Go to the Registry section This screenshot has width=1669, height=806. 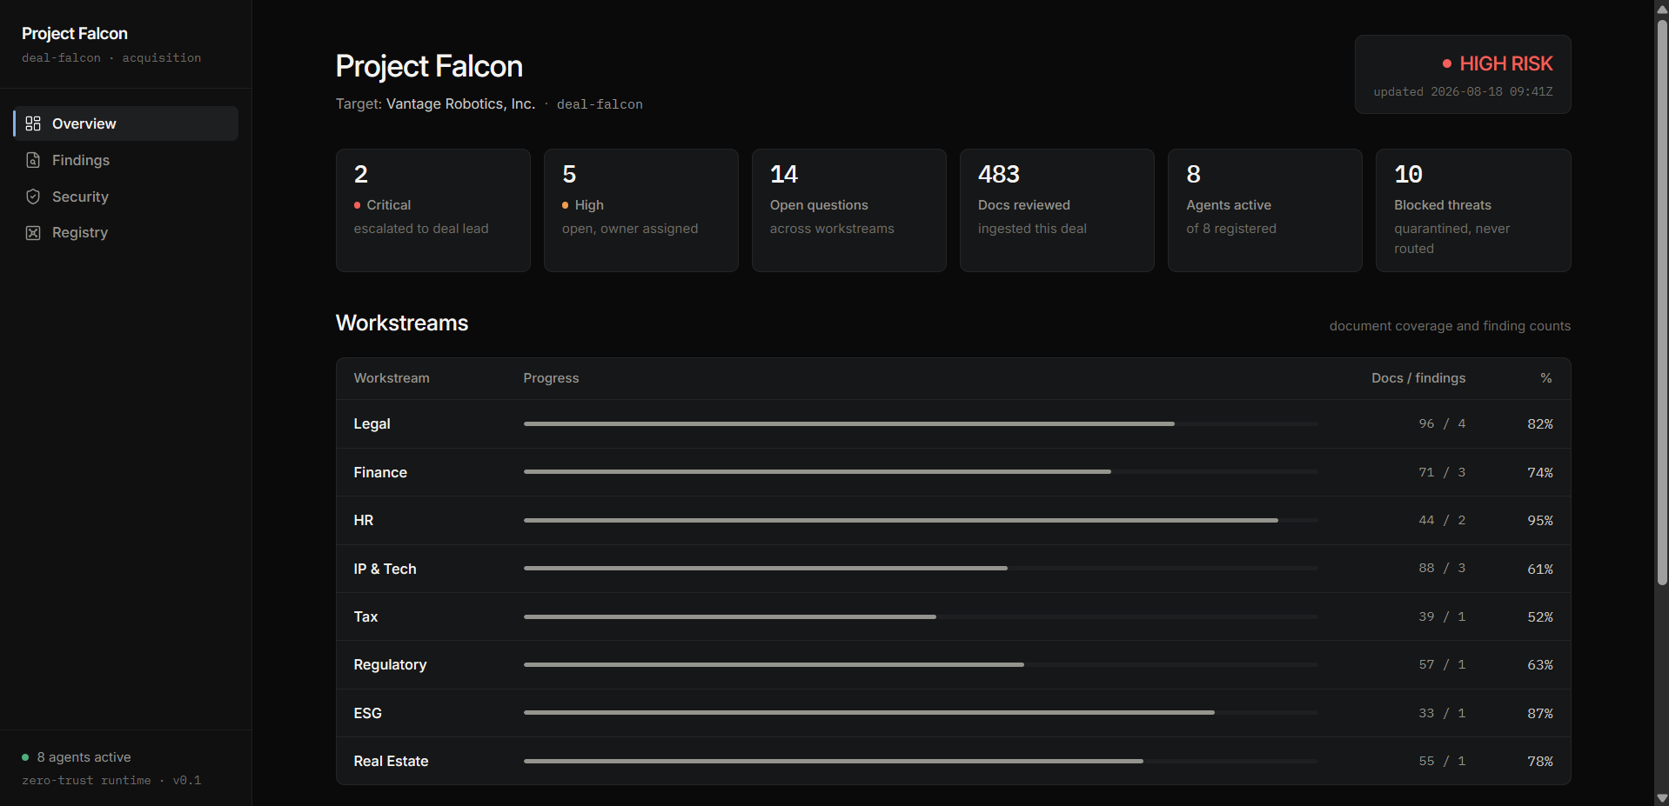[126, 233]
